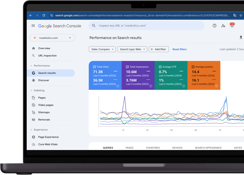Viewport: 244px width, 175px height.
Task: Toggle the Total clicks checkbox
Action: coord(94,67)
